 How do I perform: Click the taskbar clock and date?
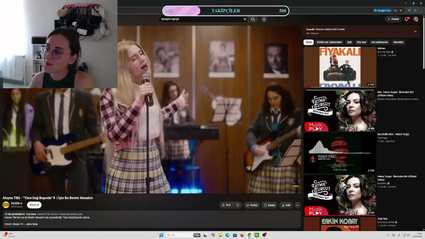coord(416,235)
